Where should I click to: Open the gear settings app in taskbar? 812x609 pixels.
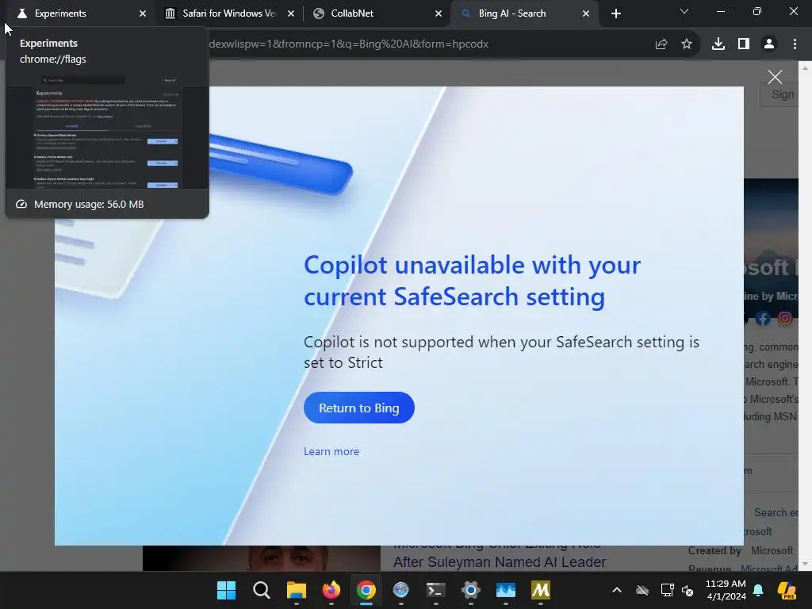471,590
